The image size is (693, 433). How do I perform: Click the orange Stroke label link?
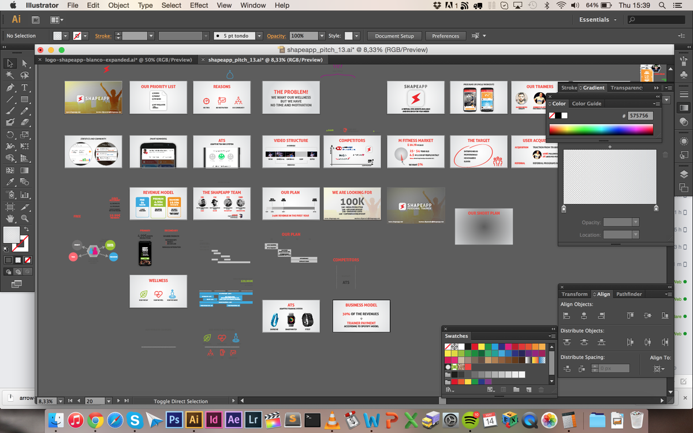click(103, 36)
